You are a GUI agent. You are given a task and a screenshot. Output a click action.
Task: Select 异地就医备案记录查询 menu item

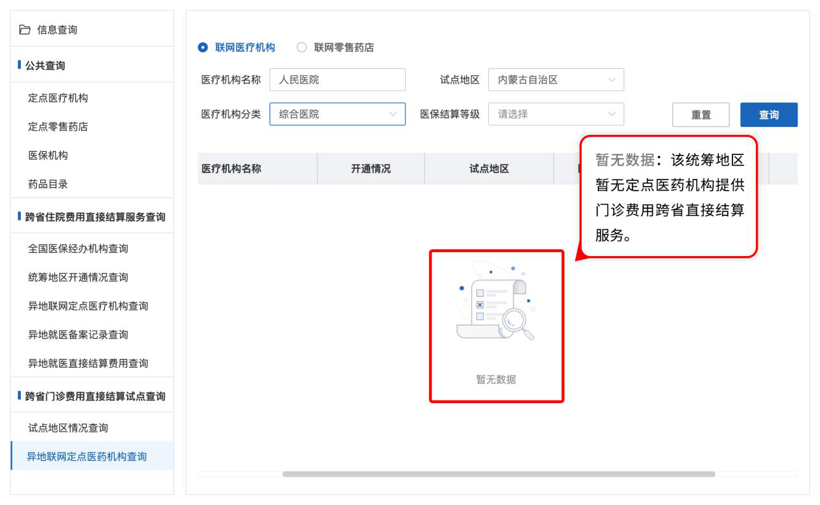(78, 335)
